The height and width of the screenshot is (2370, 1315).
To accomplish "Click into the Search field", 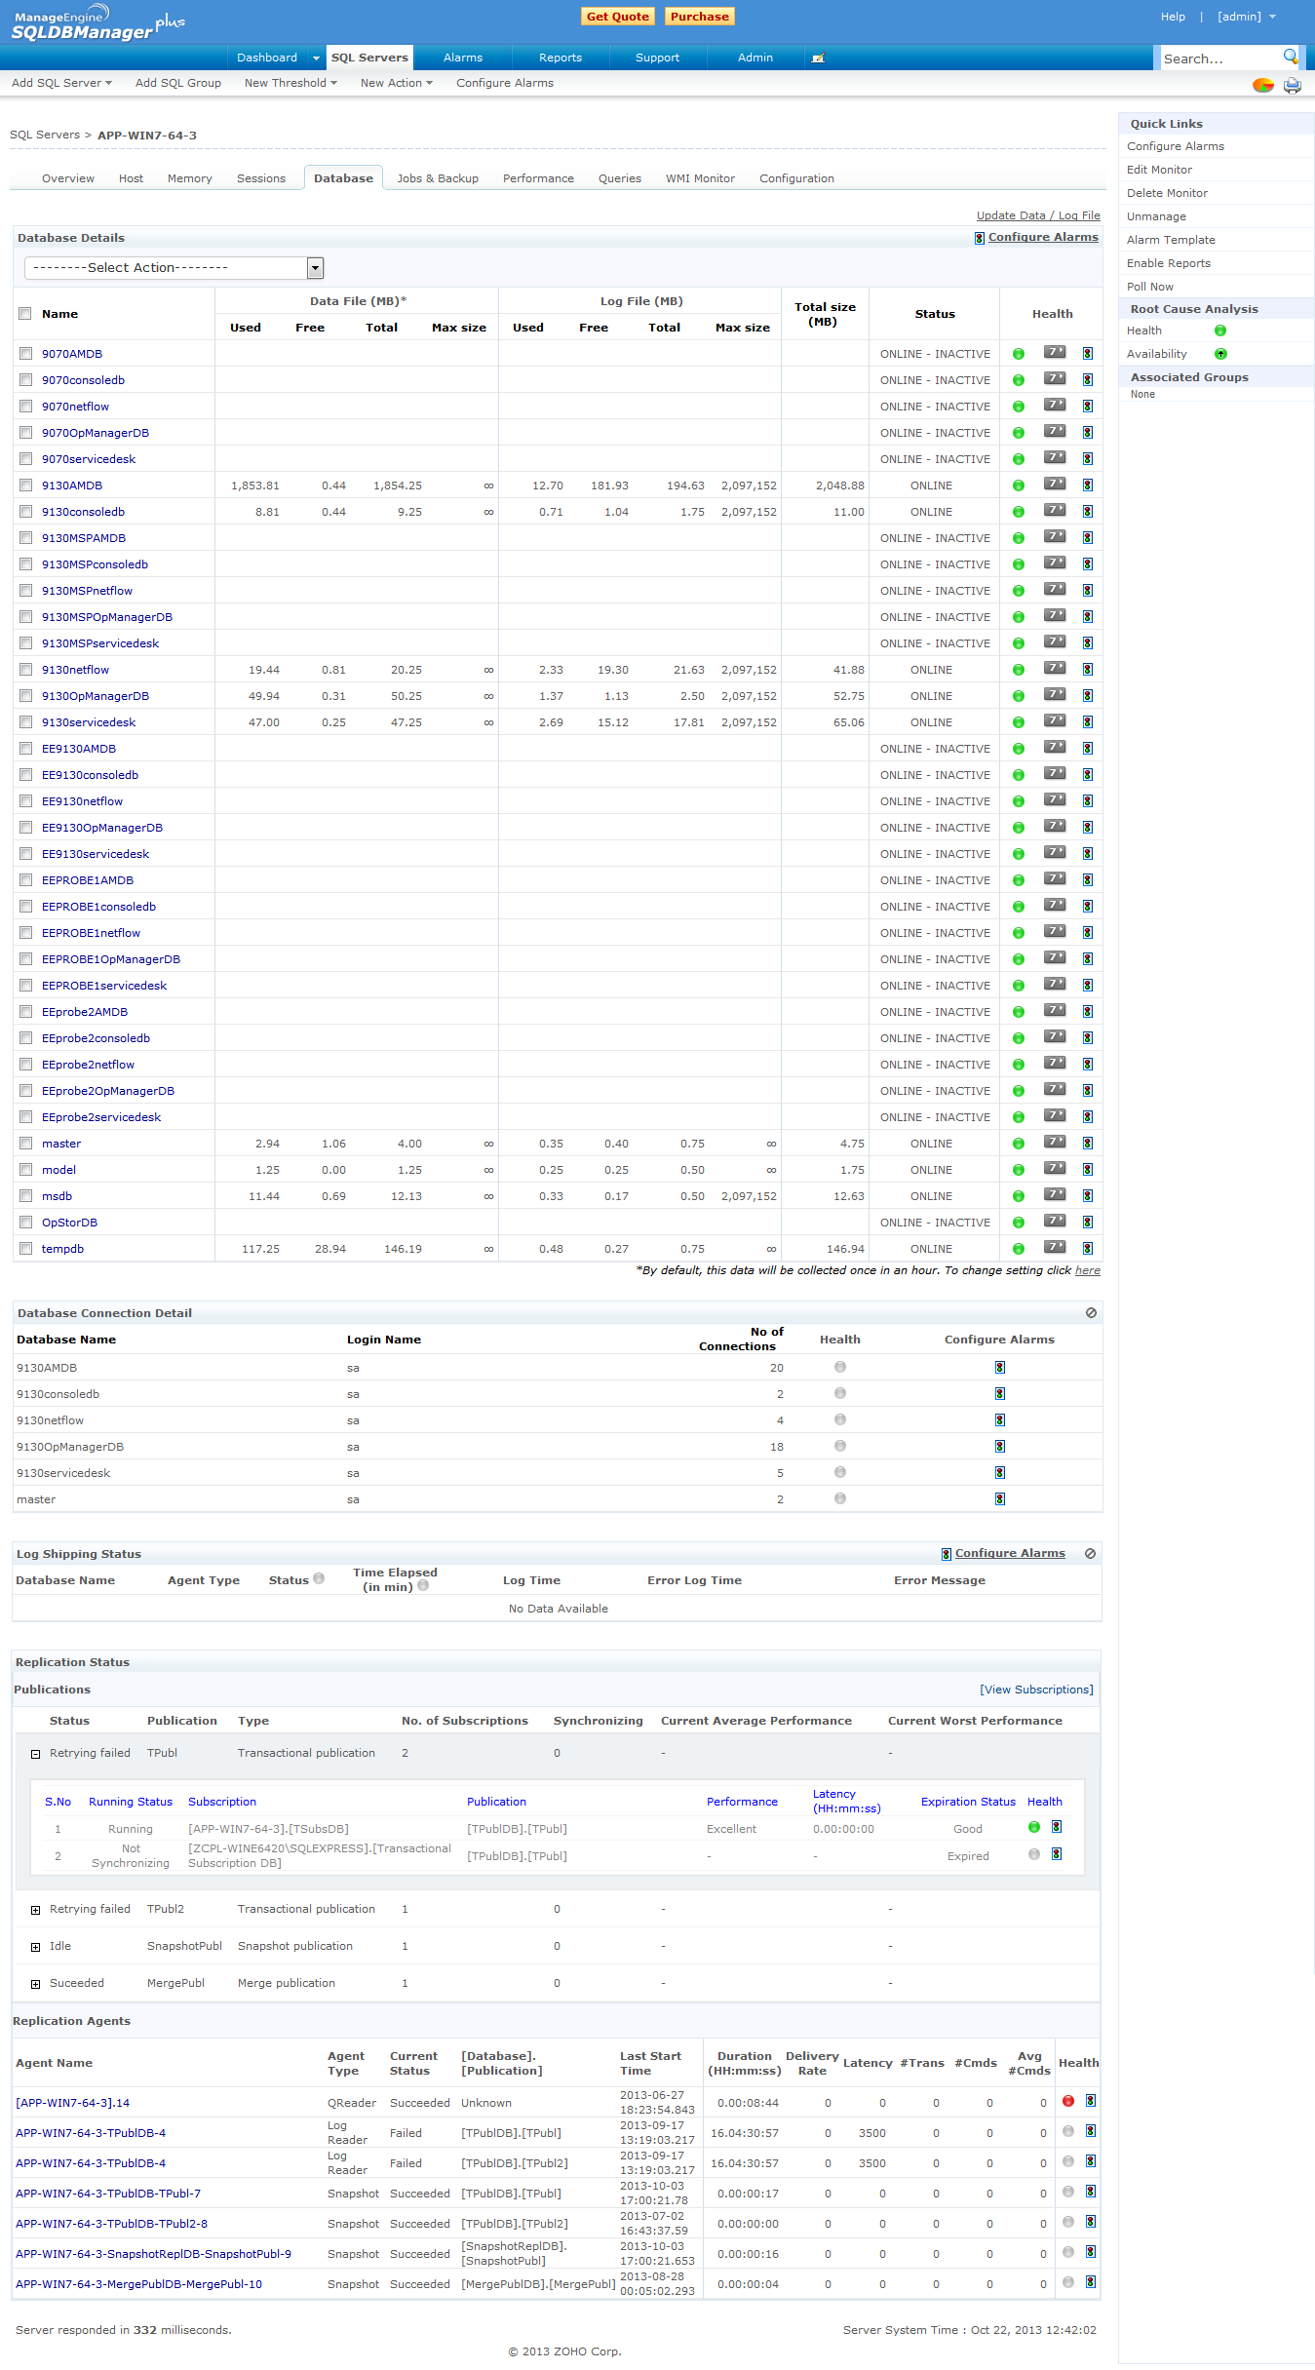I will [x=1218, y=58].
